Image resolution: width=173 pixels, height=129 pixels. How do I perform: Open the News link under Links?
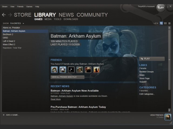(x=142, y=75)
